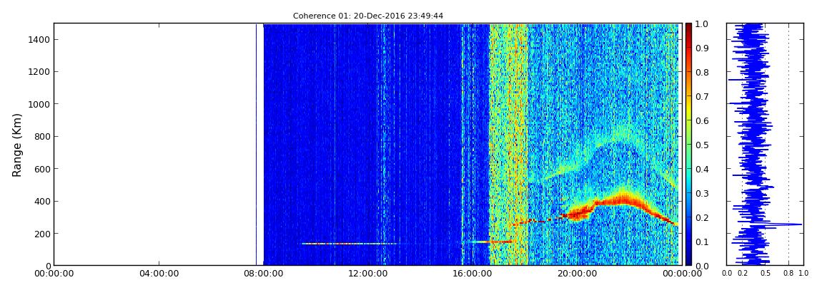Click the red arc echo near 400 km
The height and width of the screenshot is (290, 822).
point(621,201)
